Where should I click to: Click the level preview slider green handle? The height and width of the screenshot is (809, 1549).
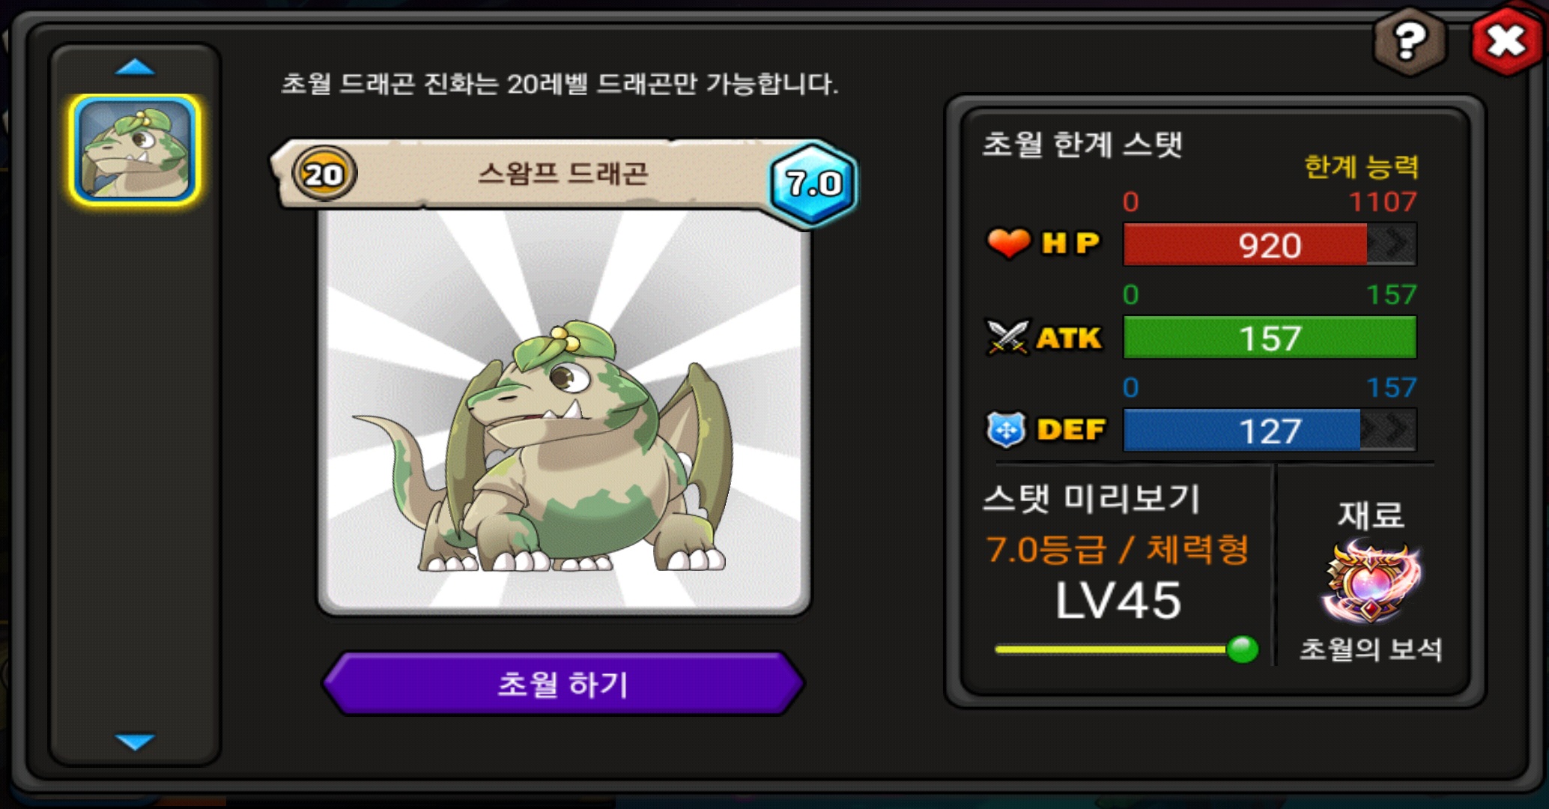tap(1243, 649)
